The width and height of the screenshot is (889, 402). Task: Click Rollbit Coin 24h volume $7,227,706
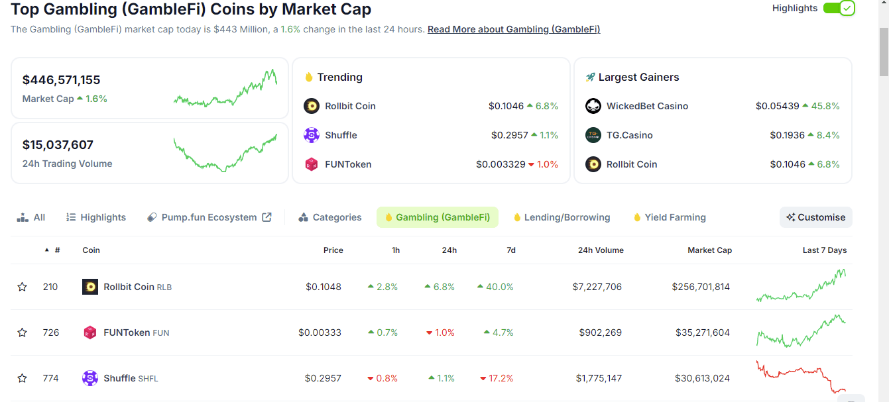[x=597, y=287]
